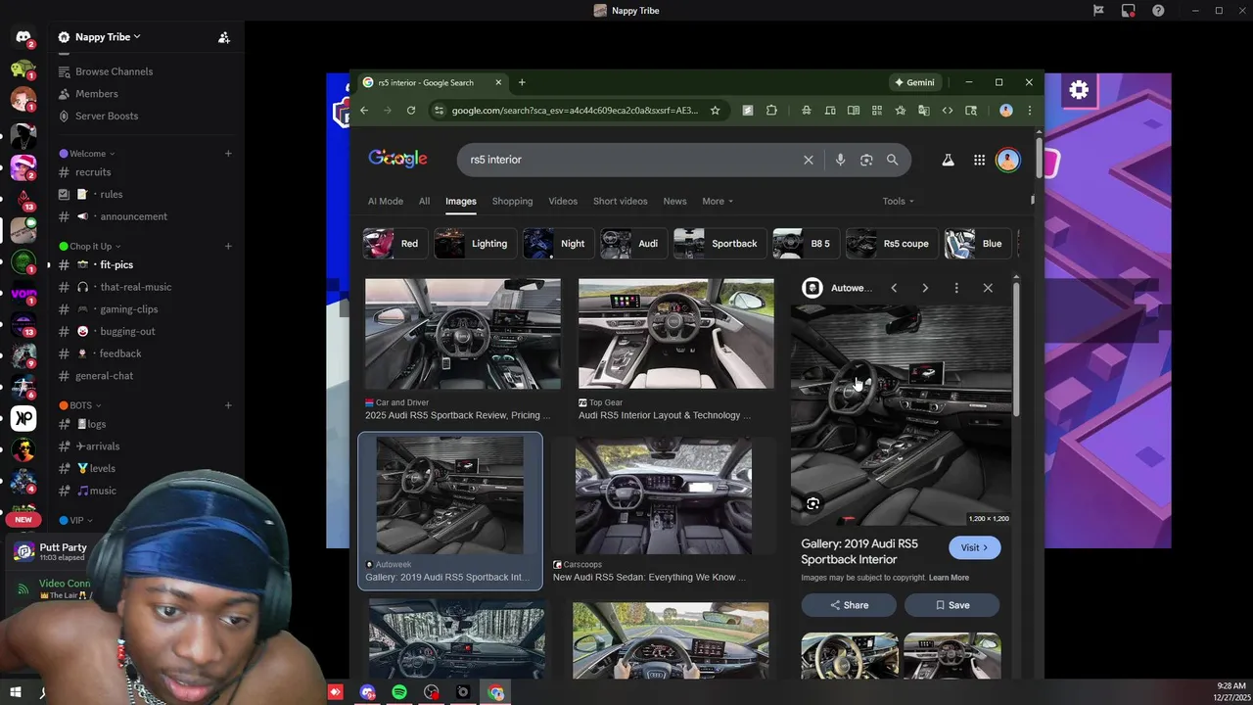Switch to the Short videos tab

620,202
